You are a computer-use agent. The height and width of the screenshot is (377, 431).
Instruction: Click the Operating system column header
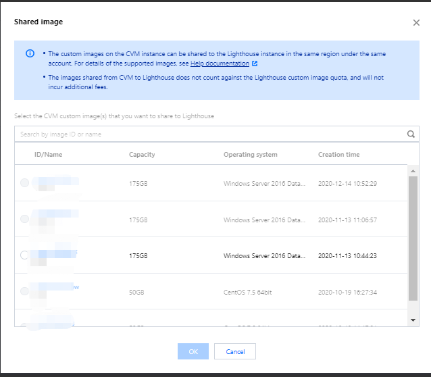click(250, 155)
